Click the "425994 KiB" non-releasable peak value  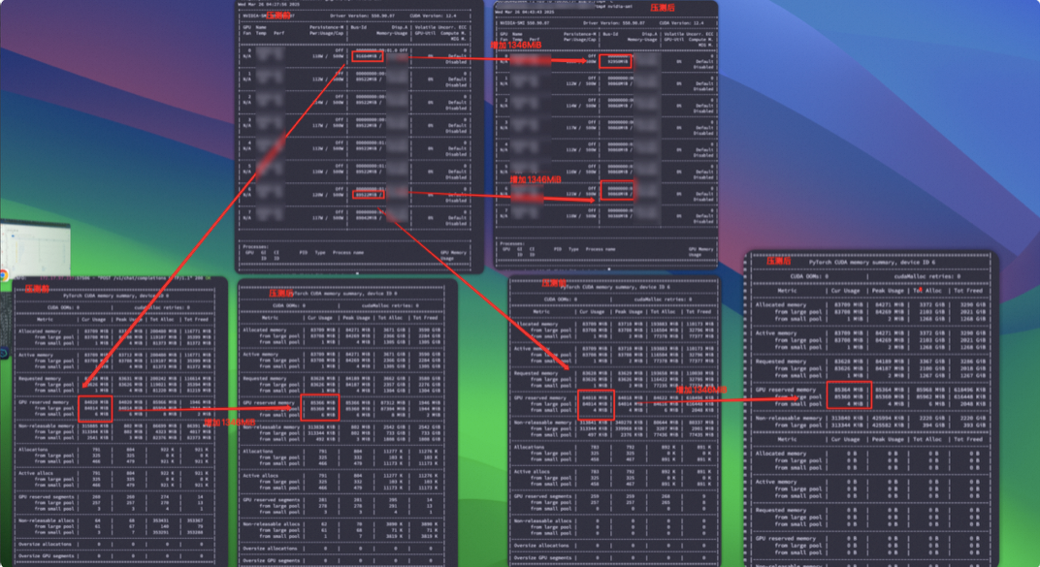887,418
